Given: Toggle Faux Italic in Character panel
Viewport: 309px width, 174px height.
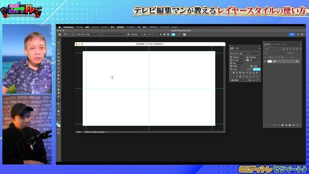Looking at the screenshot, I should 237,73.
